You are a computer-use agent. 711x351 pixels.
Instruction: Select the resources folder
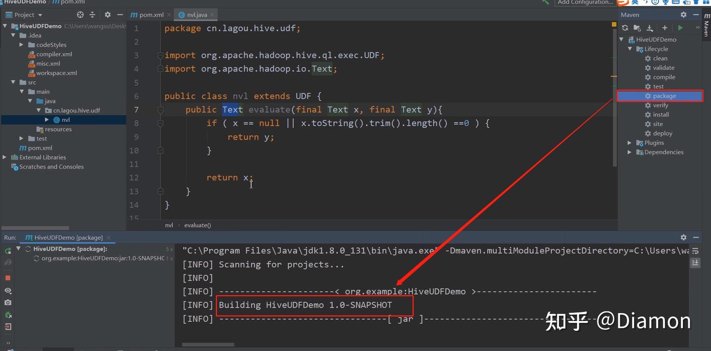tap(58, 129)
